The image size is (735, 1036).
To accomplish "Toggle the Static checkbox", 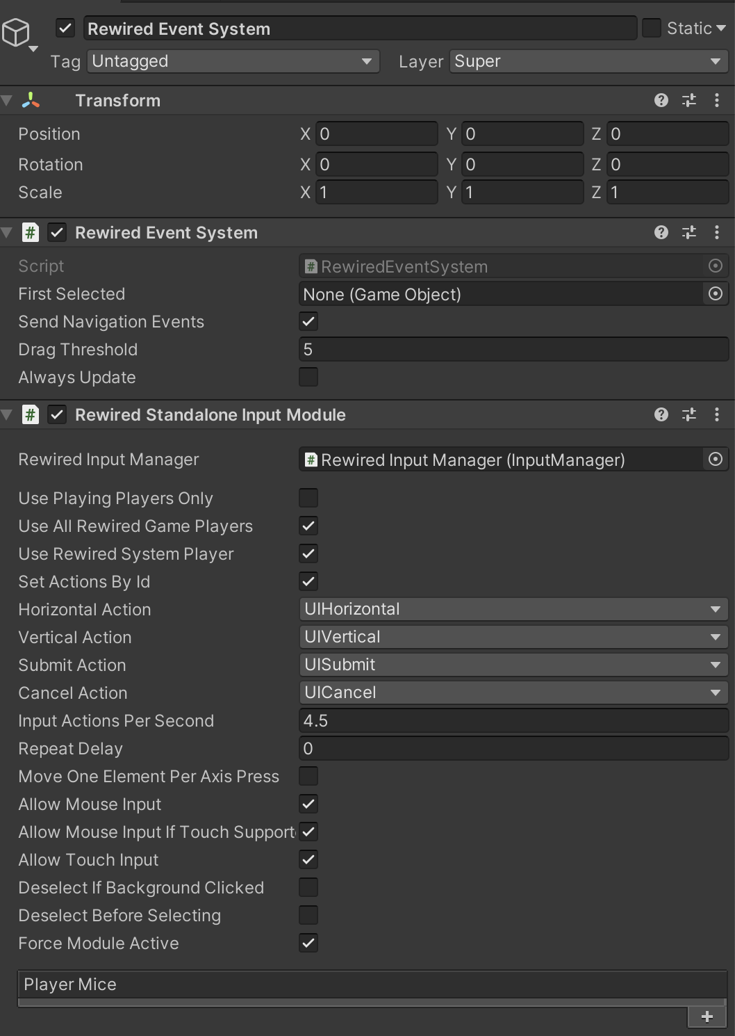I will tap(652, 29).
